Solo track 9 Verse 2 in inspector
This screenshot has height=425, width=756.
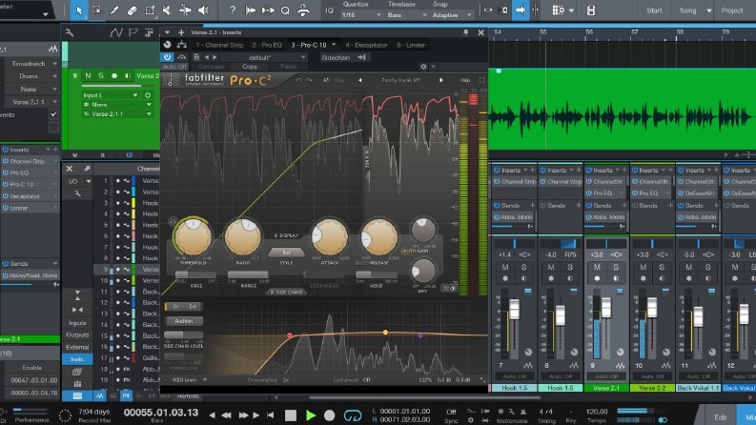coord(101,75)
